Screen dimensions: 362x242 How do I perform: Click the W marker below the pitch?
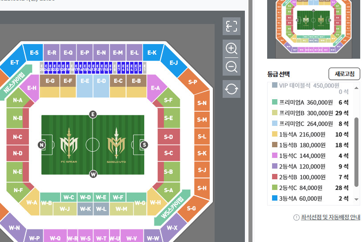[x=93, y=174]
